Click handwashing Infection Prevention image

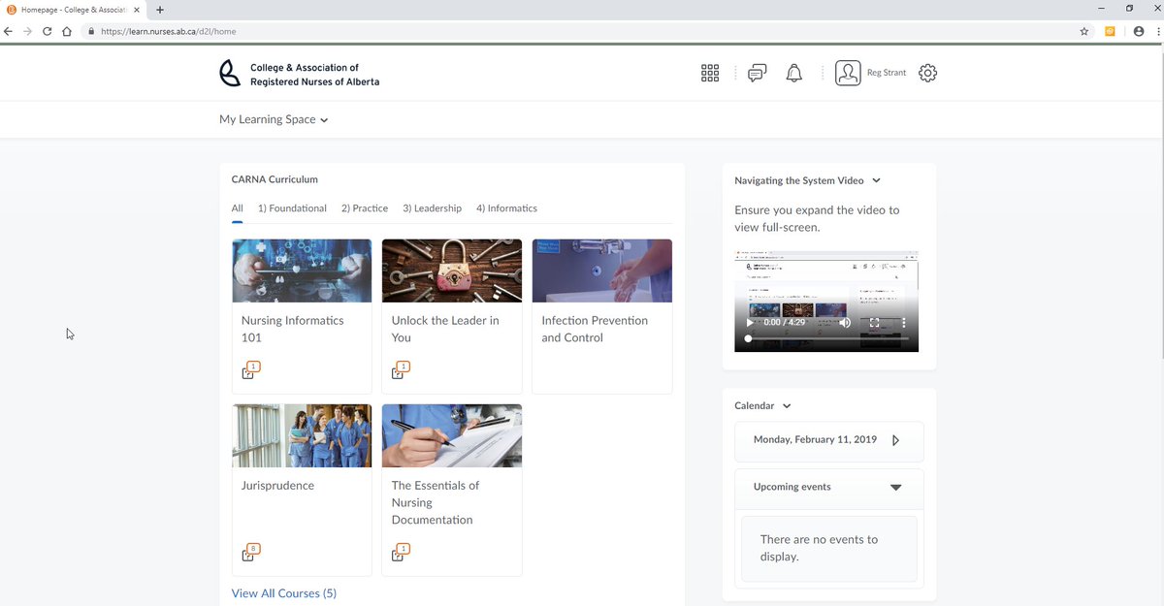(x=602, y=271)
